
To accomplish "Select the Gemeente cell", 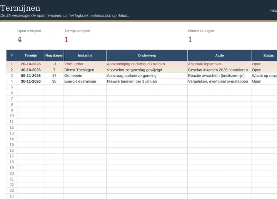I will tap(85, 76).
